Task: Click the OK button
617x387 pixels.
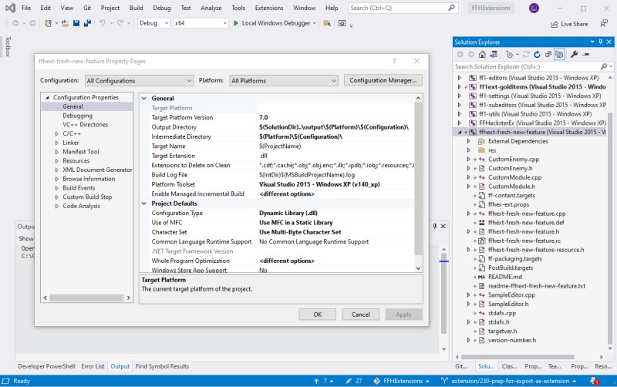Action: coord(317,315)
